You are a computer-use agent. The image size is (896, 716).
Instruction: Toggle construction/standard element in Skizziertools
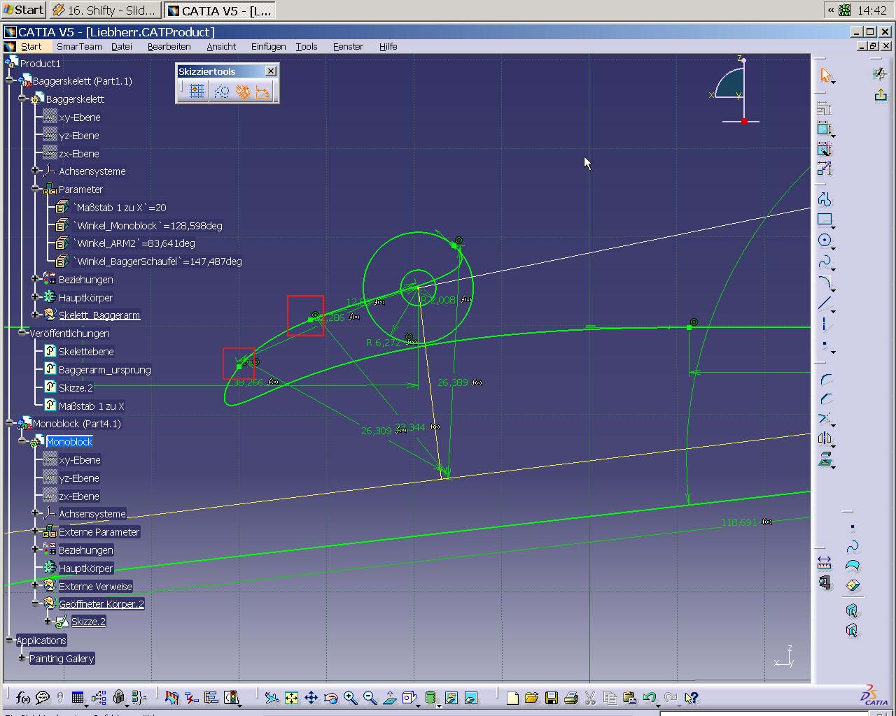(x=221, y=92)
